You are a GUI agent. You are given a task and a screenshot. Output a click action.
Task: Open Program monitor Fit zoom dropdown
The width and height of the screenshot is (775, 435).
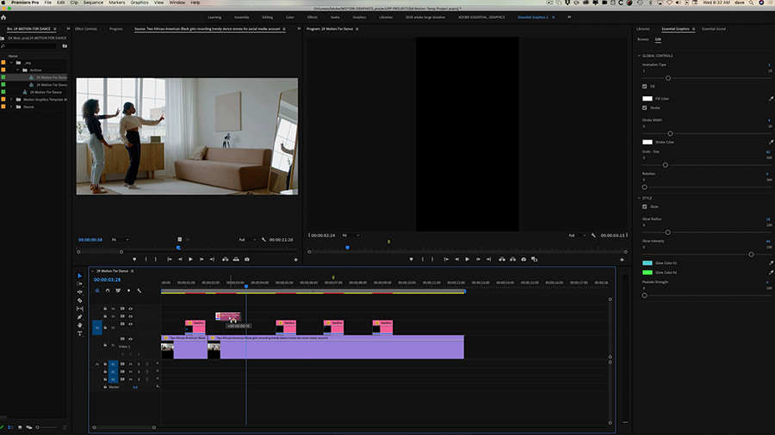click(350, 236)
